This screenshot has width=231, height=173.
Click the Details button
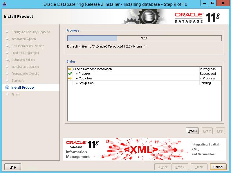pos(192,131)
